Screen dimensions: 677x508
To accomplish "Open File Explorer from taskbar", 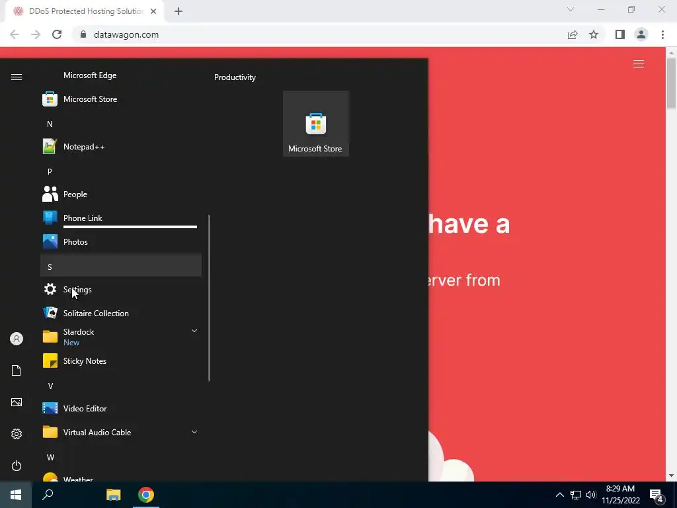I will 114,495.
